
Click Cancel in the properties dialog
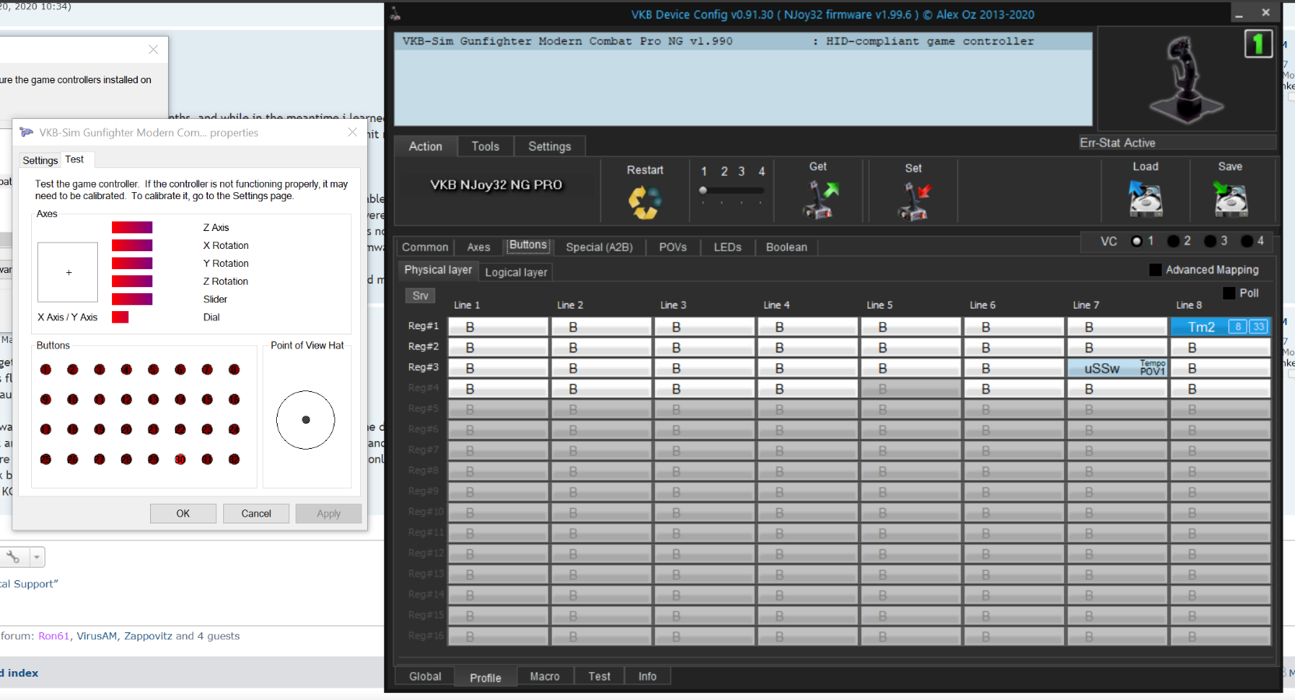click(x=256, y=513)
